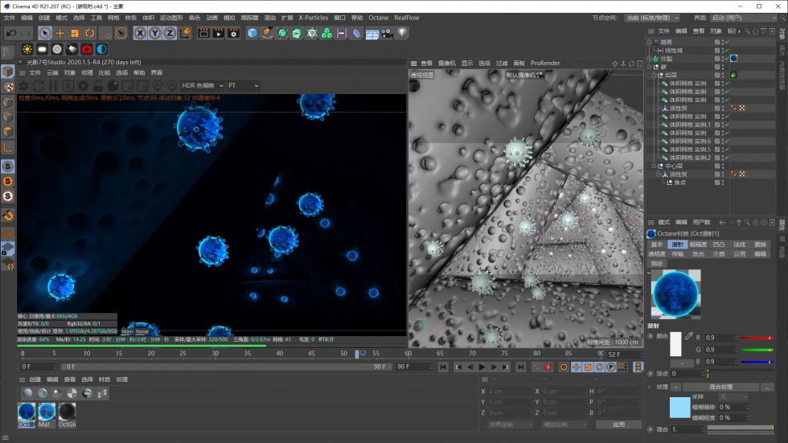This screenshot has width=788, height=443.
Task: Click the Light bulb icon in toolbar
Action: point(402,33)
